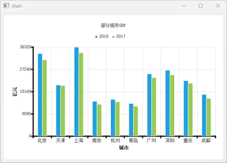Select the blue 2018 bar for 上海
Image resolution: width=227 pixels, height=163 pixels.
click(76, 91)
